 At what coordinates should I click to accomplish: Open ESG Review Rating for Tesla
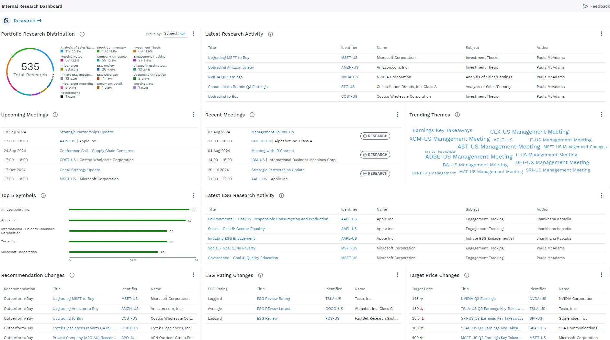[273, 299]
